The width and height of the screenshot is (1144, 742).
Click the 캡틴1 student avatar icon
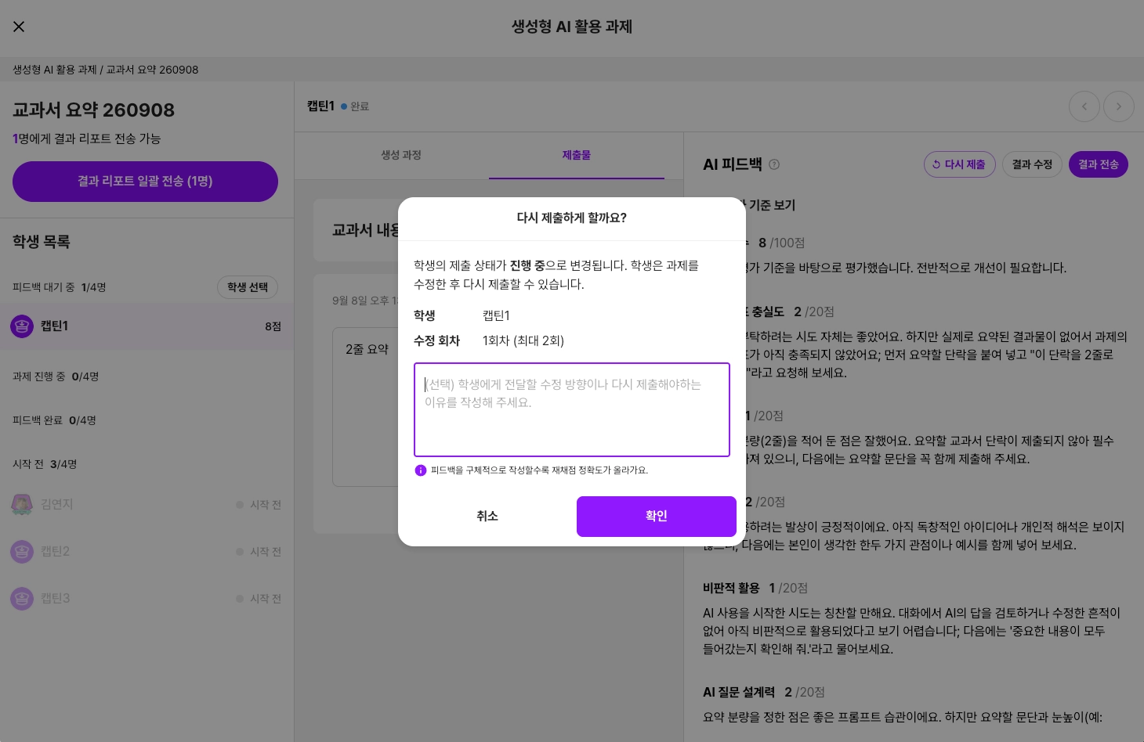[x=22, y=326]
